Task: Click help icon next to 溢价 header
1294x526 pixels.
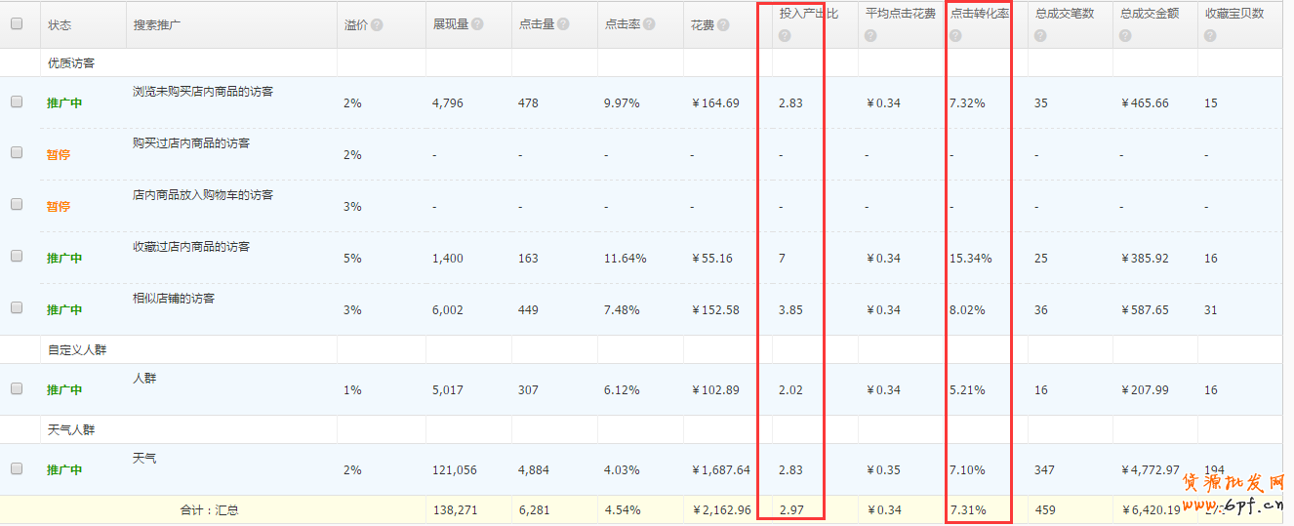Action: click(377, 24)
